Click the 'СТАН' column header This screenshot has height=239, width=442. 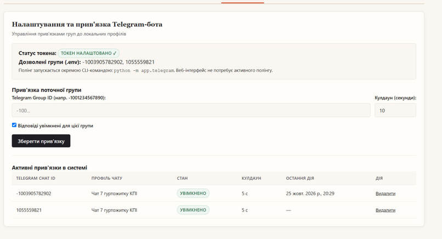pyautogui.click(x=182, y=178)
